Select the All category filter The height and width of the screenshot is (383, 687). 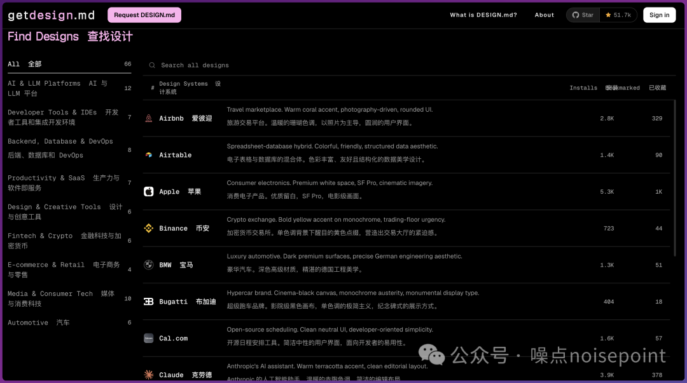pyautogui.click(x=25, y=64)
